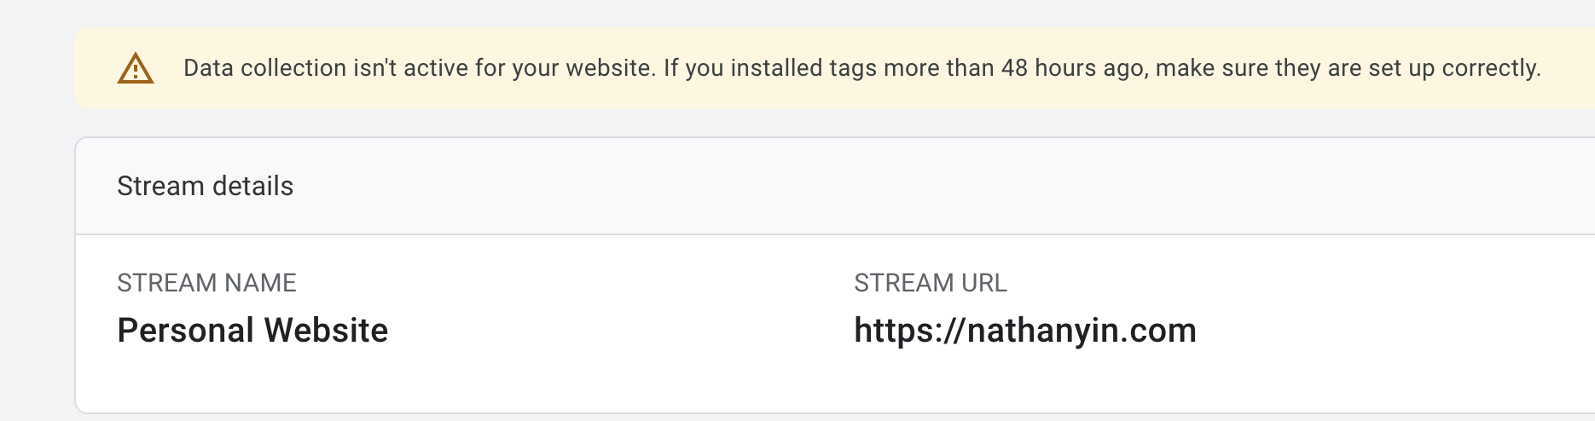Click the STREAM NAME label
The height and width of the screenshot is (421, 1595).
point(206,283)
